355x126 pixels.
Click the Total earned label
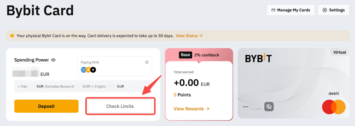pyautogui.click(x=183, y=72)
